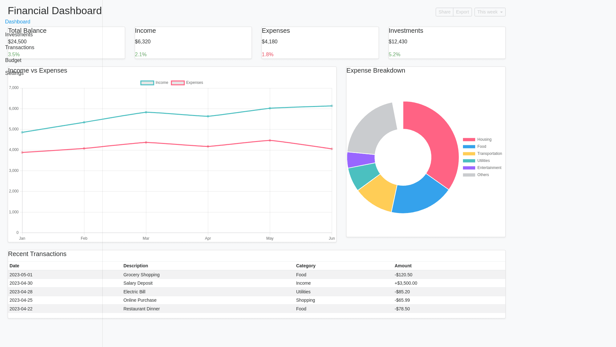Open the Dashboard sidebar link
616x347 pixels.
(x=18, y=22)
